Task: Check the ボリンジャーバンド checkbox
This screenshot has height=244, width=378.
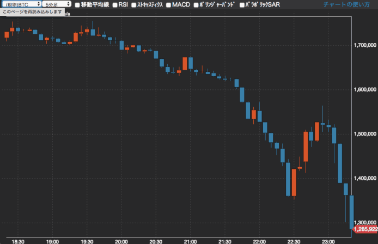Action: 196,5
